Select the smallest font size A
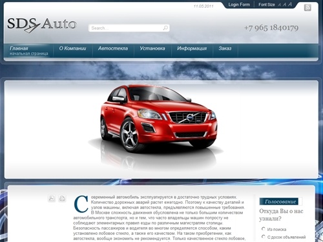Screen dimensions: 323x242 click(x=279, y=5)
